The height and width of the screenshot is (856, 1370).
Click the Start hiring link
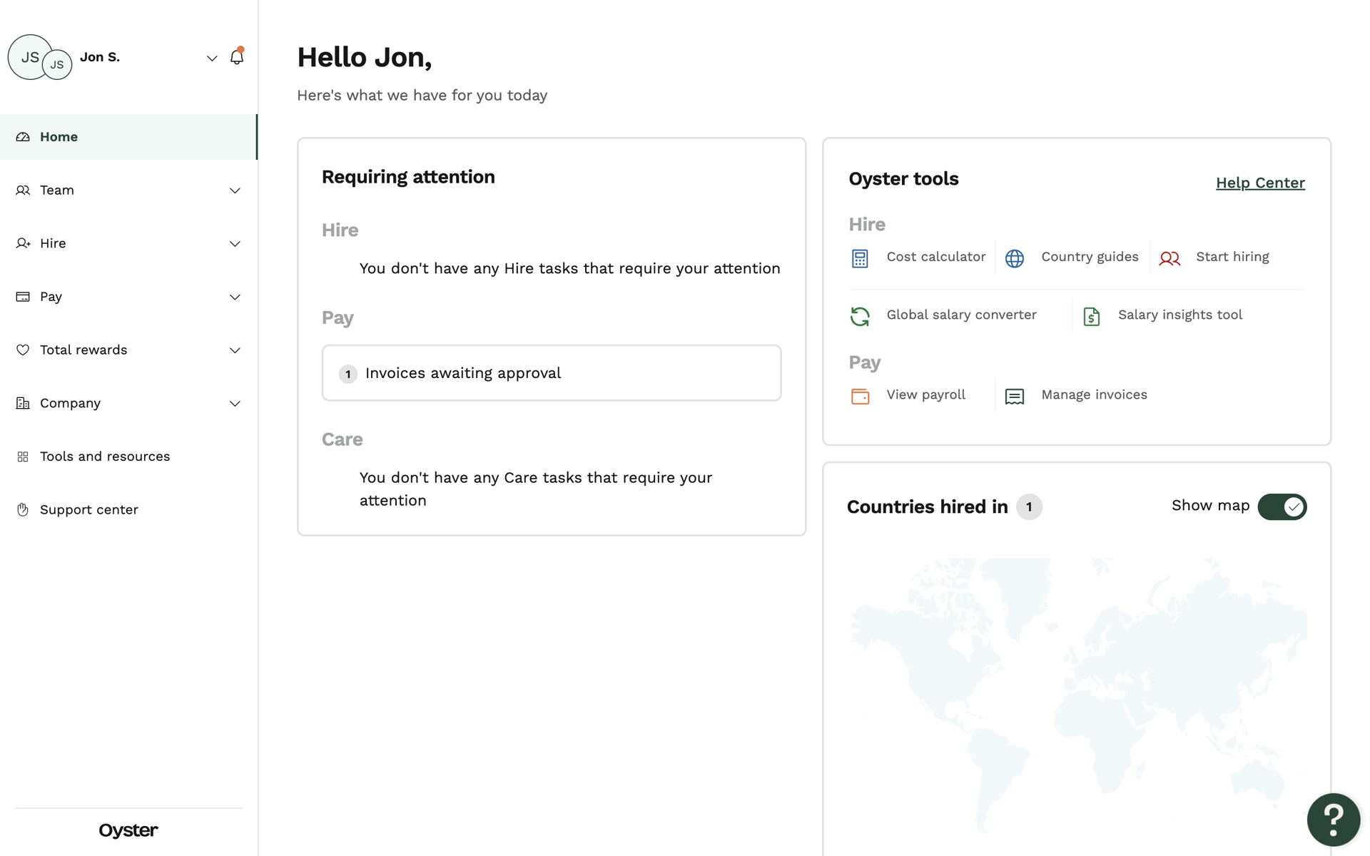coord(1232,257)
